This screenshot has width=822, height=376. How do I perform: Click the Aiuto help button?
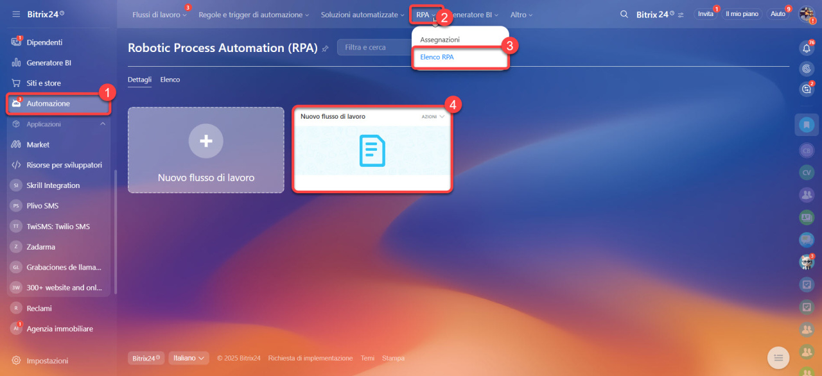click(778, 14)
